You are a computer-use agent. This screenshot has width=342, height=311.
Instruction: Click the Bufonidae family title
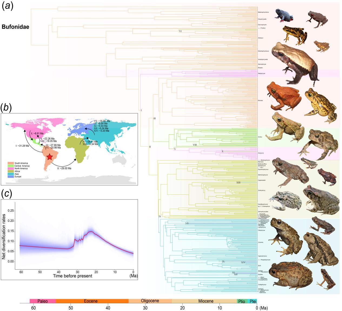pos(15,27)
